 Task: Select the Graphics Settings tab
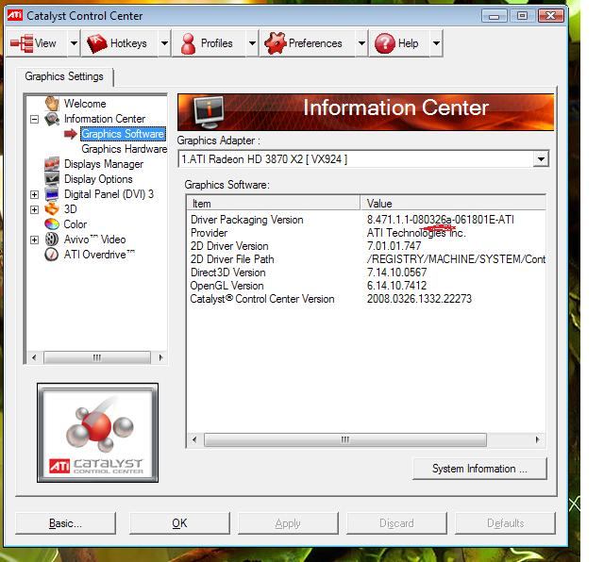[64, 76]
